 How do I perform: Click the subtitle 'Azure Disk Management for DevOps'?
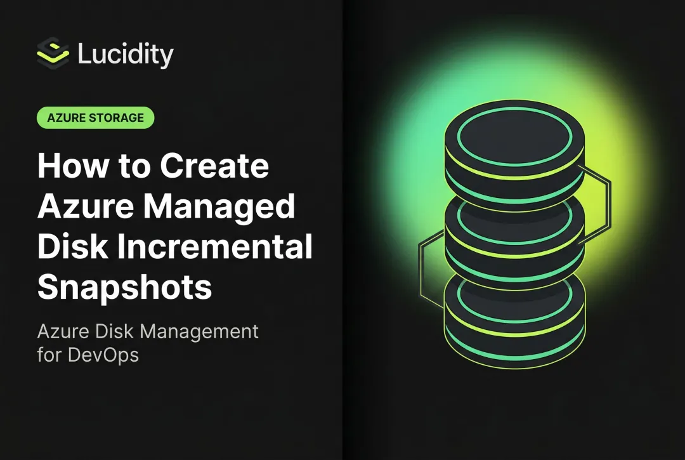tap(148, 343)
